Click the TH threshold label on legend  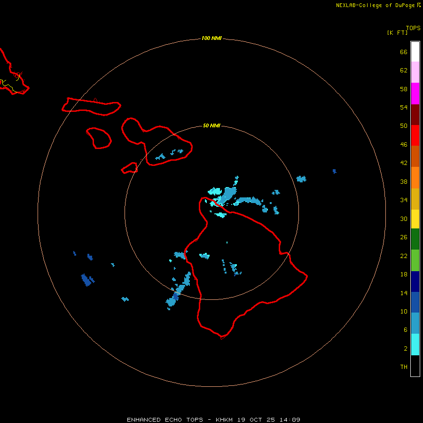[404, 367]
